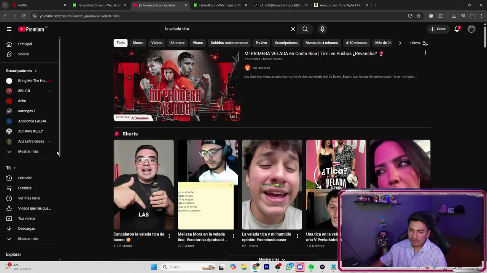Screen dimensions: 487x273
Task: Open Windows Start menu
Action: (x=154, y=267)
